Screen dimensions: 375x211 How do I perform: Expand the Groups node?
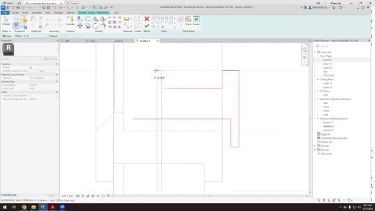[315, 150]
